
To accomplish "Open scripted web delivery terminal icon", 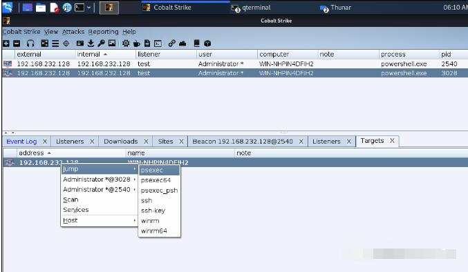I will (158, 43).
